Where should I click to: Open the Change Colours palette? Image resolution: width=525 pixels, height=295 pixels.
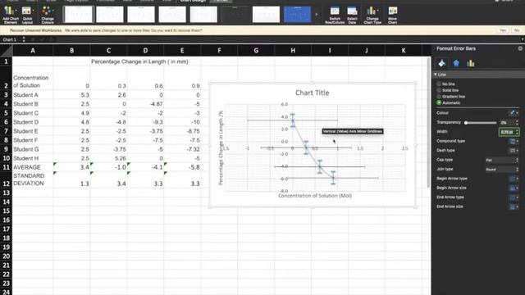pos(48,15)
